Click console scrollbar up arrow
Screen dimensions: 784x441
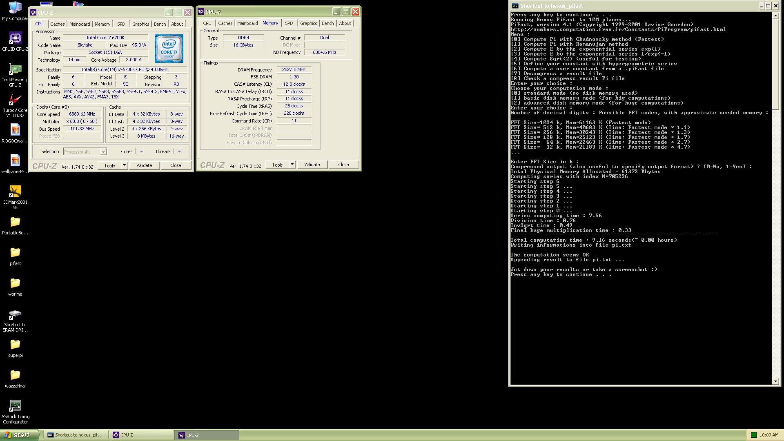[775, 16]
